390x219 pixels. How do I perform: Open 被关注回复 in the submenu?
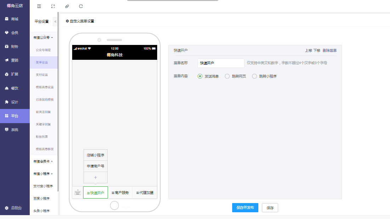pyautogui.click(x=43, y=112)
